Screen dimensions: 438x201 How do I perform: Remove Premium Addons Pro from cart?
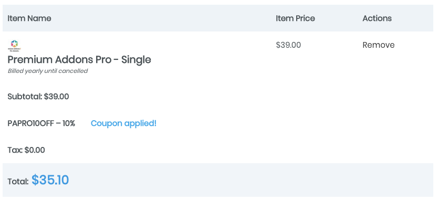(x=379, y=45)
